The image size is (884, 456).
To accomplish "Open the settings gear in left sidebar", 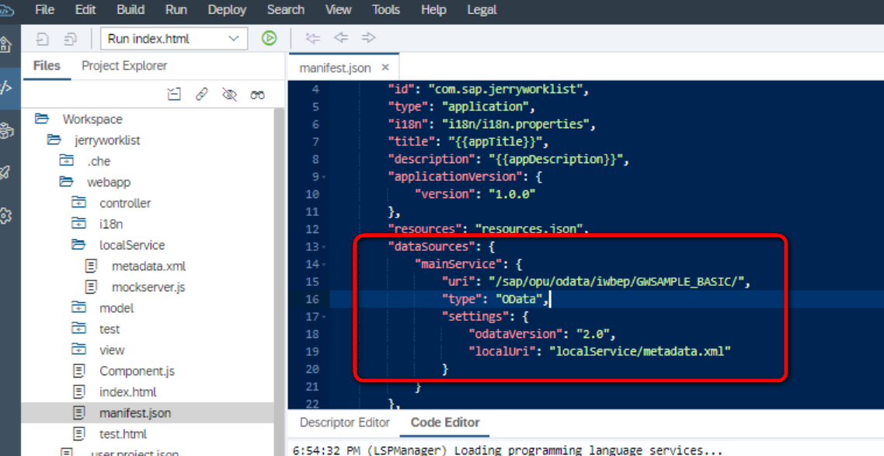I will click(5, 215).
